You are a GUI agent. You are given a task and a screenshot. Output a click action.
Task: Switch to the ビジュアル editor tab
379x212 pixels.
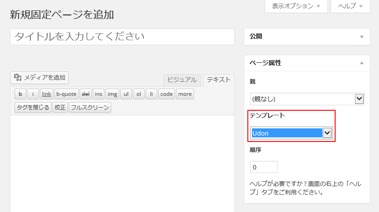pos(182,80)
